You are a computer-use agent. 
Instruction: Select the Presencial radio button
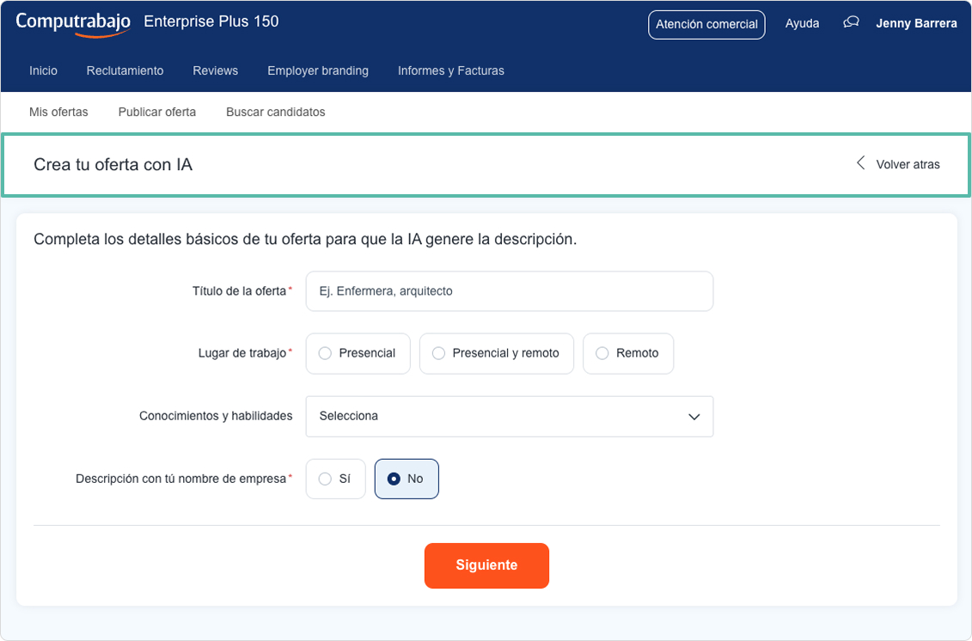point(325,353)
